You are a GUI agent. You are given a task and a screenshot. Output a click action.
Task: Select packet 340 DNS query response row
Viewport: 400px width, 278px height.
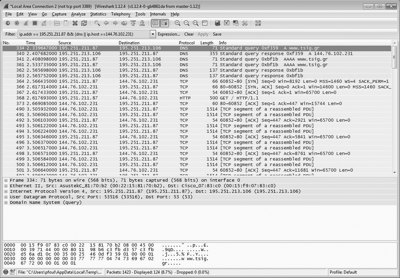(x=197, y=54)
